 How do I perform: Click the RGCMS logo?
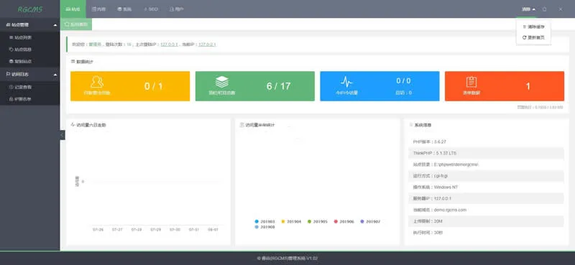30,9
